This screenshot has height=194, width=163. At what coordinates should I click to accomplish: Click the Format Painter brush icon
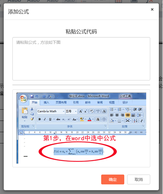click(x=32, y=119)
